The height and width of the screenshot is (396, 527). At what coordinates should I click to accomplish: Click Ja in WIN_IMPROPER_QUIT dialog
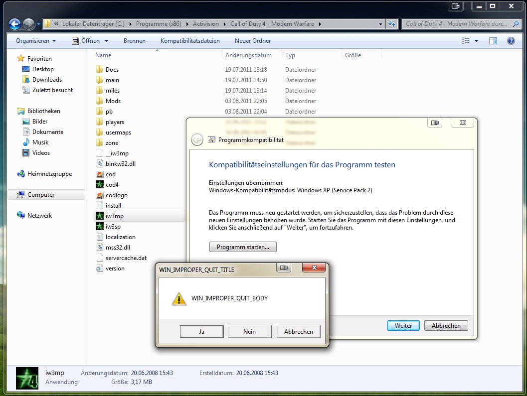[201, 332]
